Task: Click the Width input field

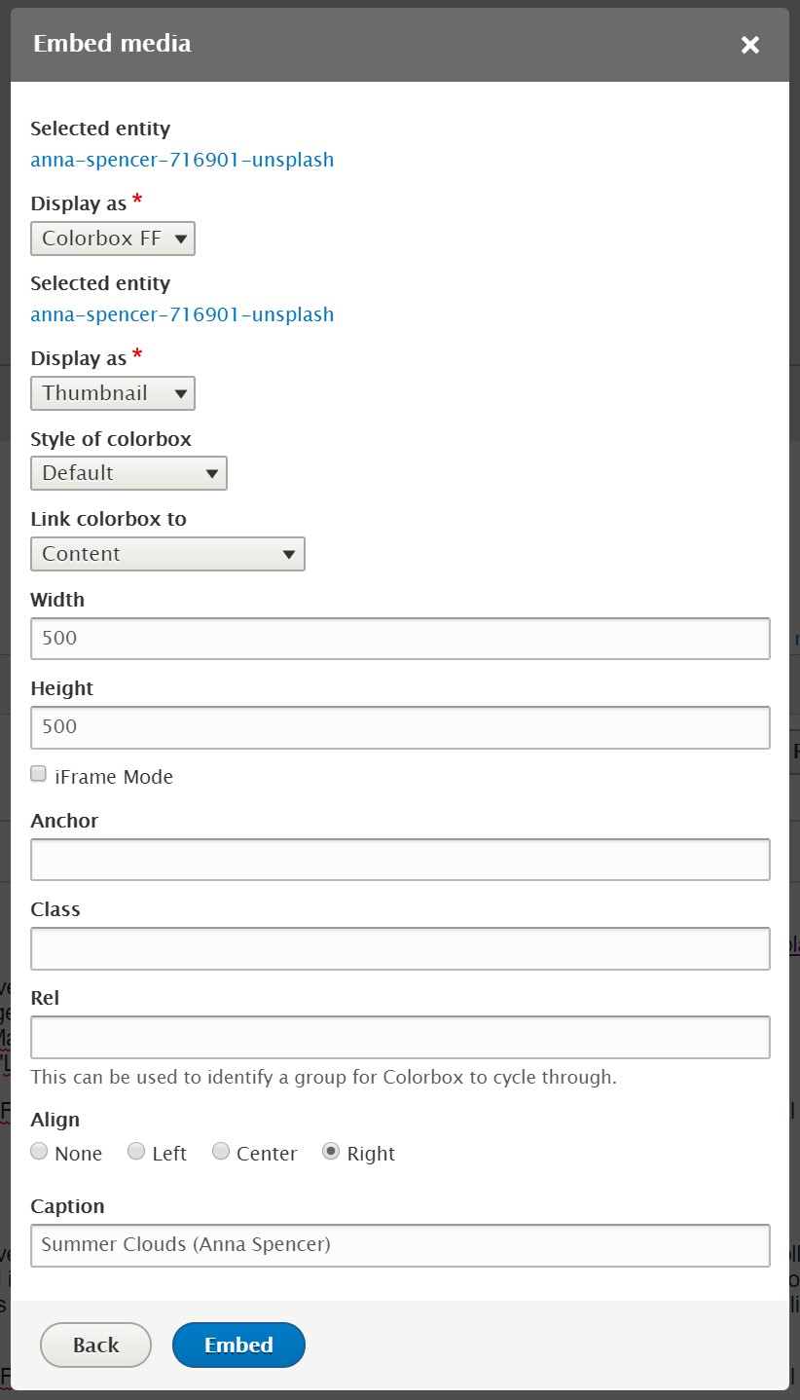Action: coord(400,638)
